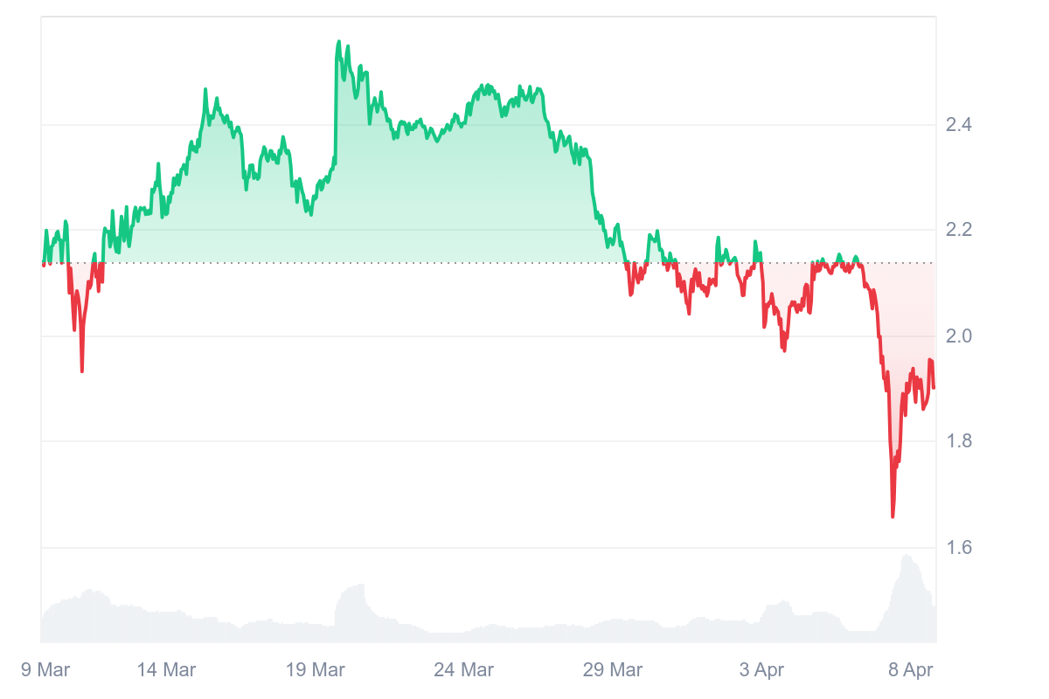The image size is (1049, 699).
Task: Click the 24 Mar date label
Action: [464, 670]
